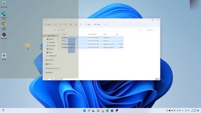Open Desktop in the navigation pane
201x113 pixels.
click(51, 39)
